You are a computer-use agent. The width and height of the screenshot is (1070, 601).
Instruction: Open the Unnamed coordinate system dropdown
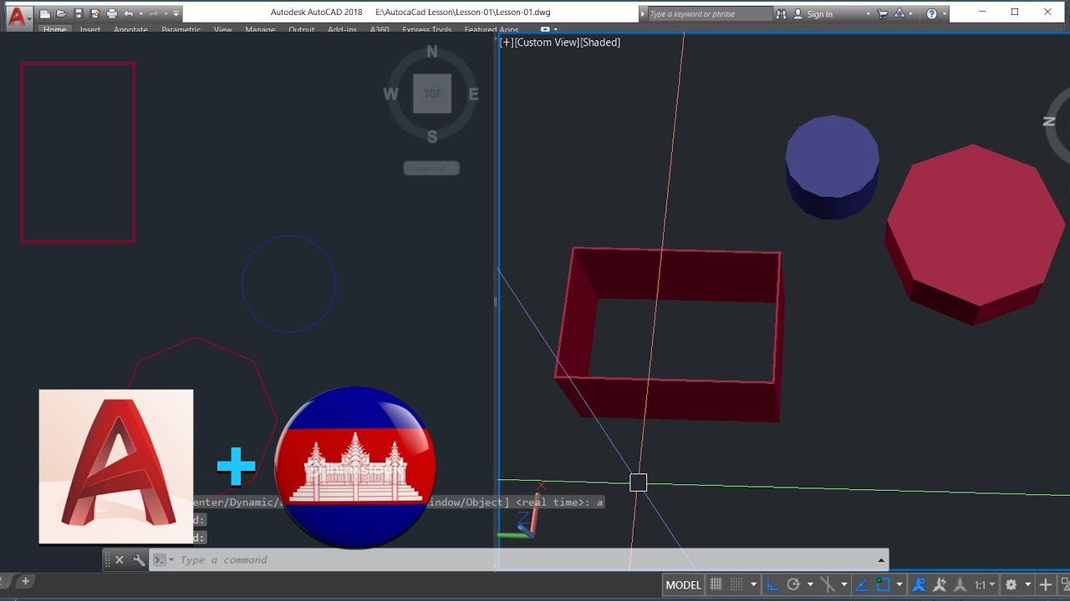(x=431, y=168)
